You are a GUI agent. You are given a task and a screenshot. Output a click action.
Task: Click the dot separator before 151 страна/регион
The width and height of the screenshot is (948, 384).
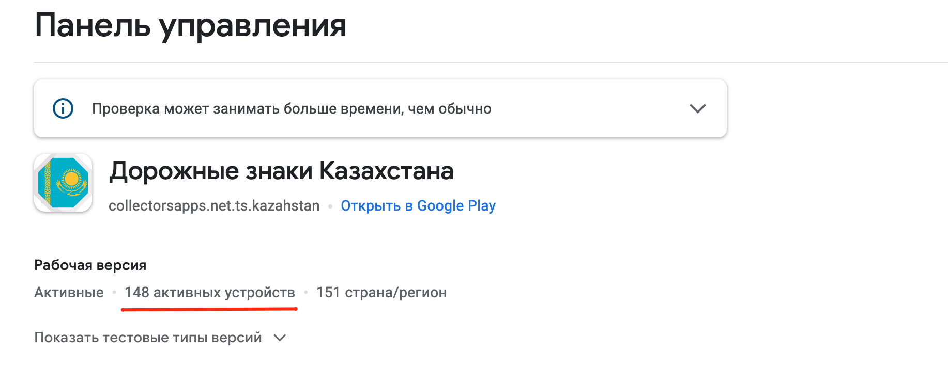(306, 293)
